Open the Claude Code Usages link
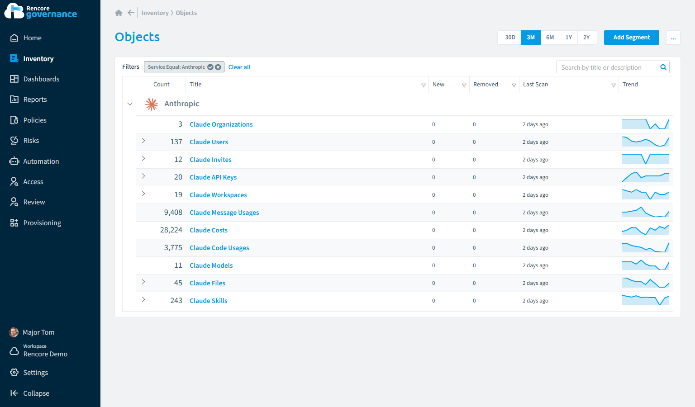 point(219,248)
